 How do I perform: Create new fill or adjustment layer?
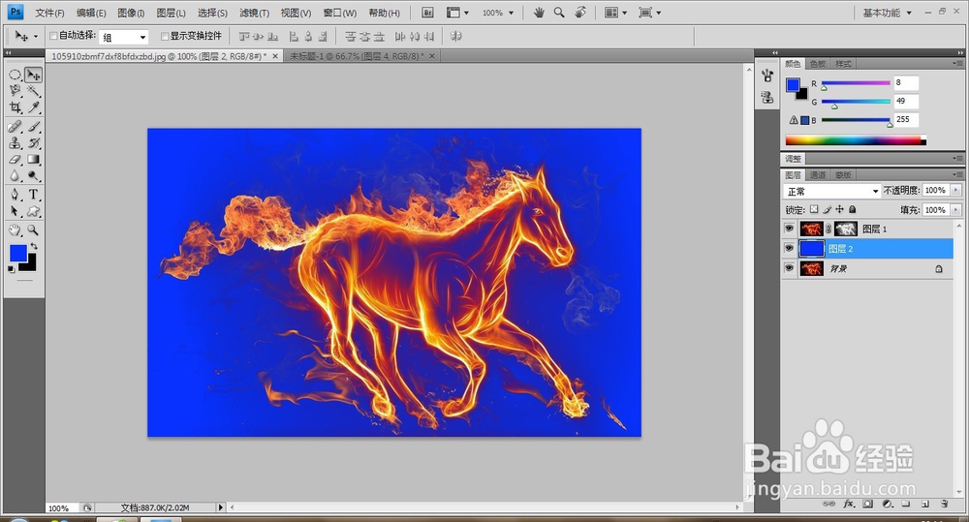(888, 505)
